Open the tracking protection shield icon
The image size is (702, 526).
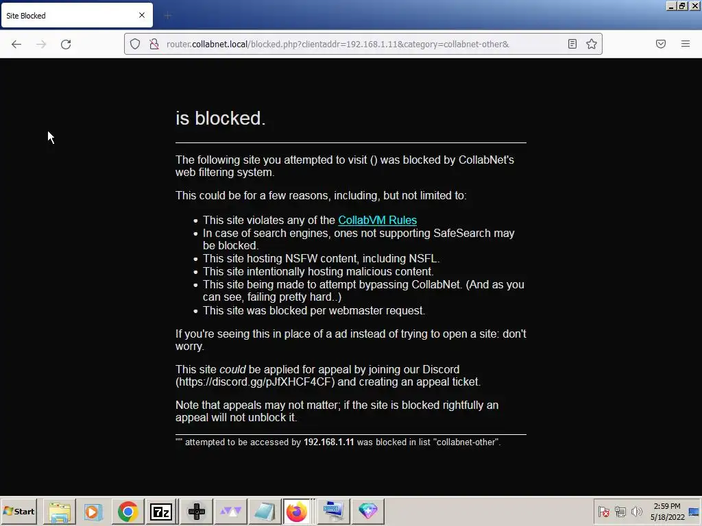(x=135, y=44)
